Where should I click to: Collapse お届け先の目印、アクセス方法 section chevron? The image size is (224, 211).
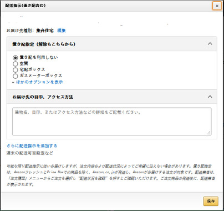tap(210, 97)
